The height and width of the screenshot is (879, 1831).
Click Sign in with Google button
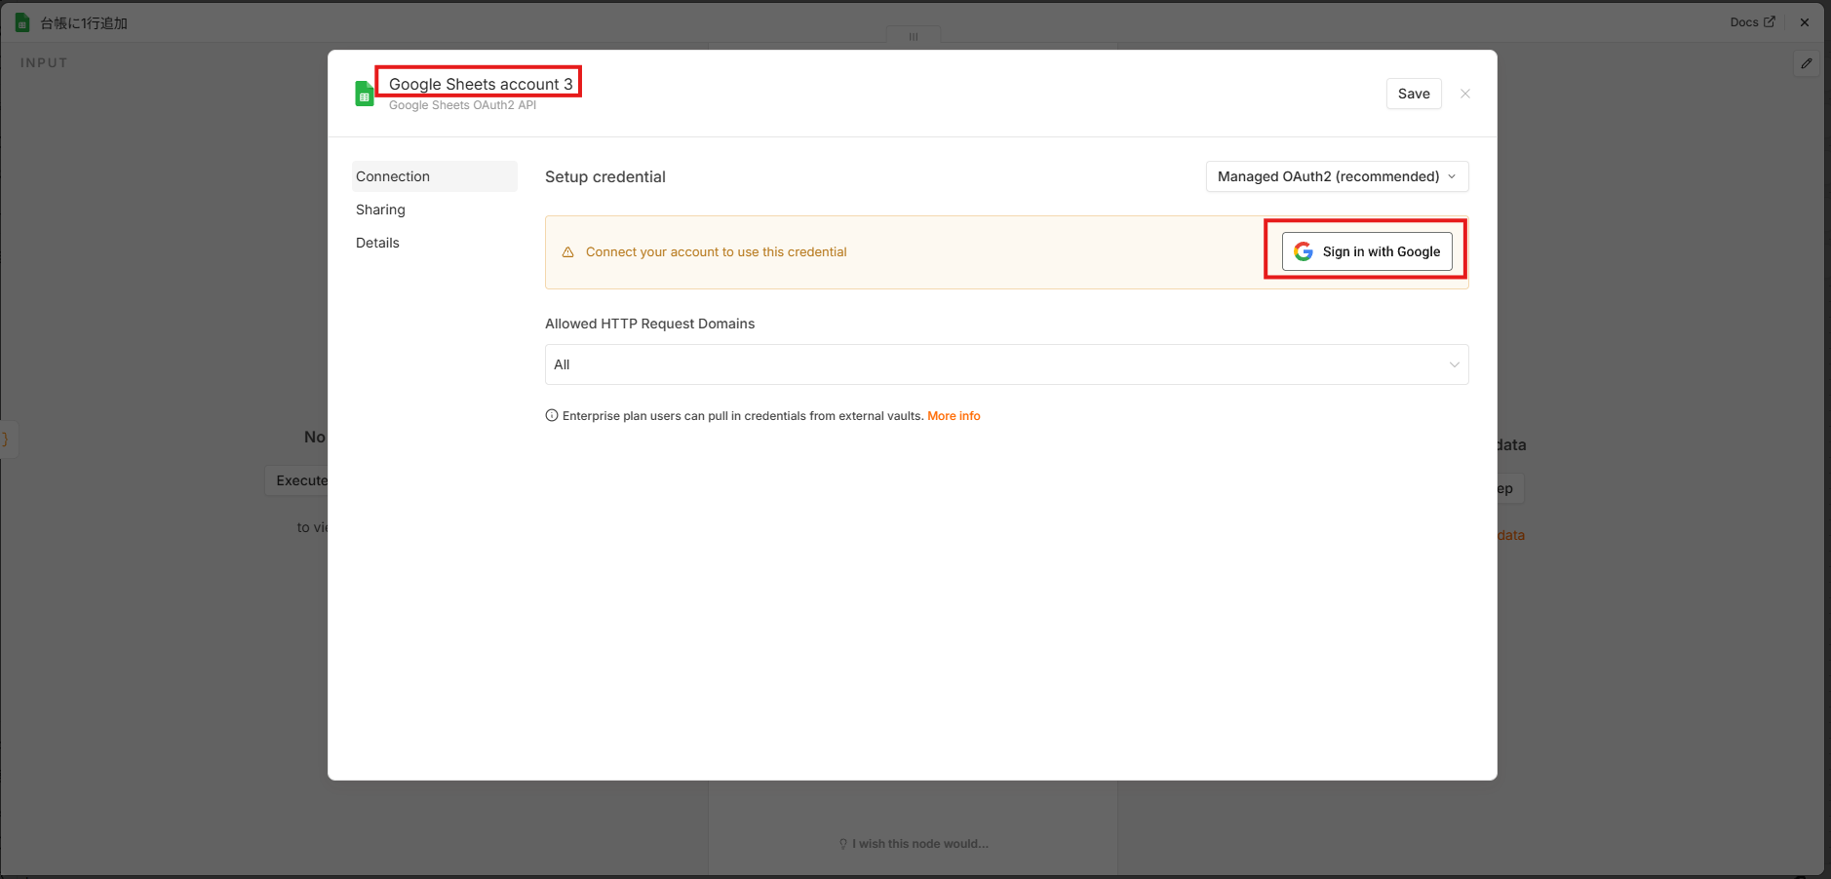[x=1367, y=251]
